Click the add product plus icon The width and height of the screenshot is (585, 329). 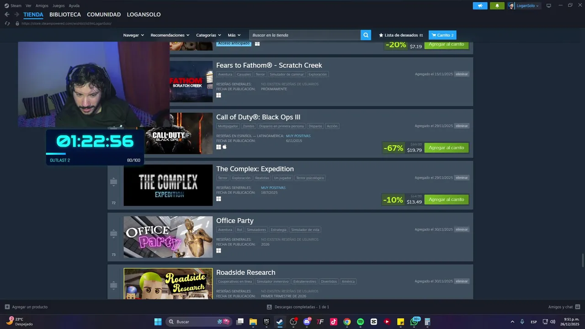tap(7, 307)
